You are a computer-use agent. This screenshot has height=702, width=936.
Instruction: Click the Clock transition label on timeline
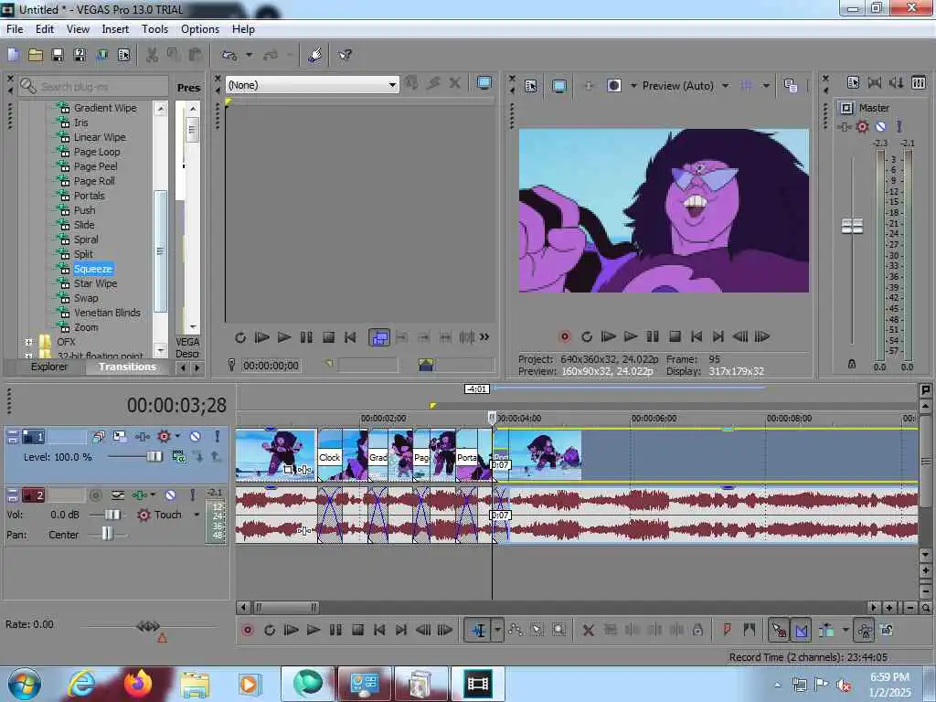(x=329, y=457)
